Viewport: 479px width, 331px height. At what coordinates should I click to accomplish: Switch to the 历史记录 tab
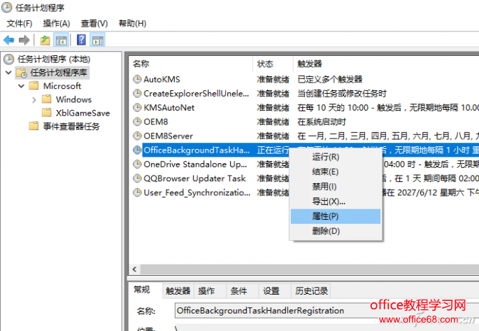tap(311, 290)
